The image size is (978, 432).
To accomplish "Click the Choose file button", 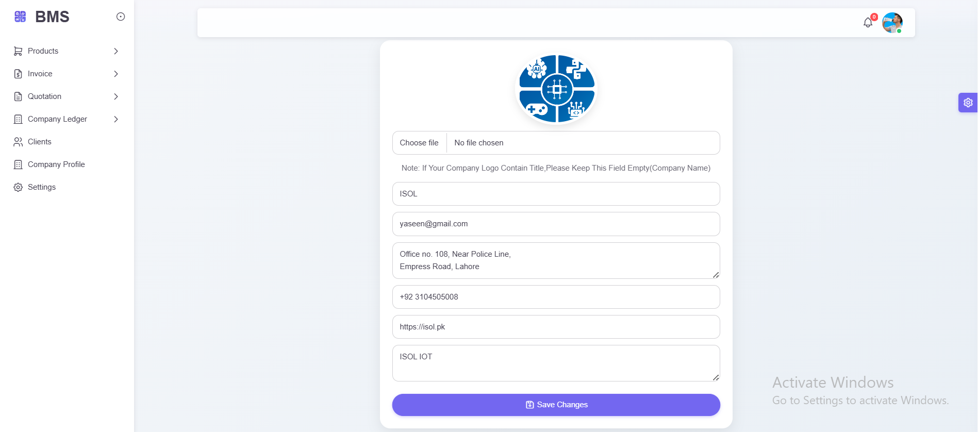I will tap(419, 143).
